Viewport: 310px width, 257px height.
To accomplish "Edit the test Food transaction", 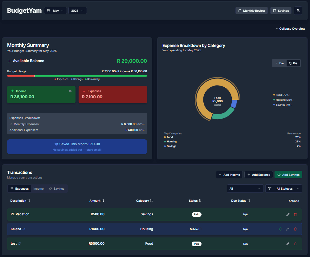I will 288,243.
